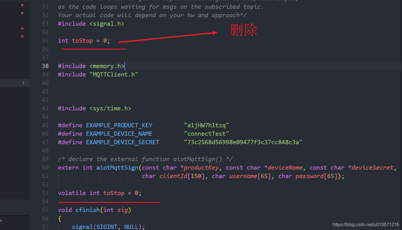Click the '*deviceName' parameter
402x230 pixels.
pos(283,168)
